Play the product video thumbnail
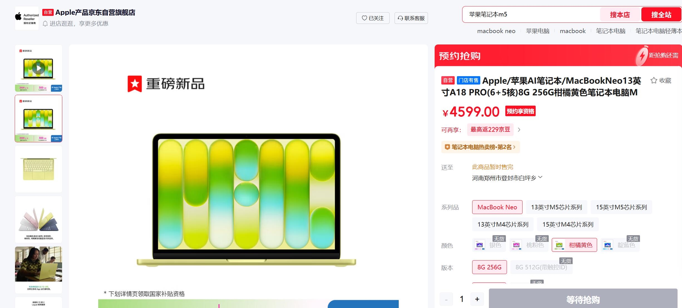 [38, 68]
